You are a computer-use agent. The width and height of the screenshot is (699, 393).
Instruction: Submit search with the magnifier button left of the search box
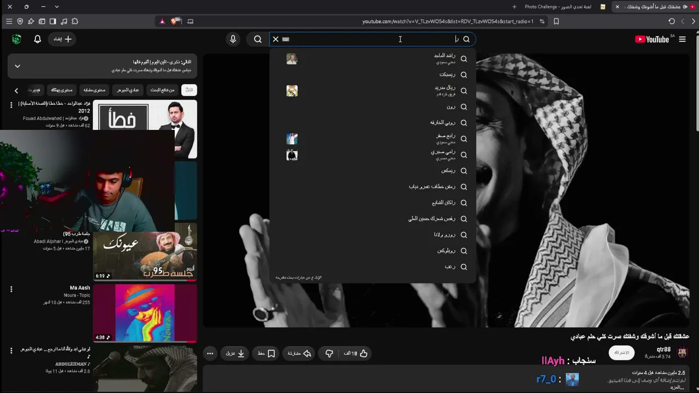(258, 39)
